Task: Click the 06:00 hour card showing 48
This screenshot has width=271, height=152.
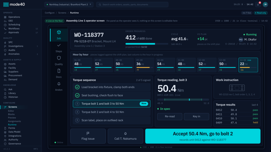Action: tap(83, 65)
